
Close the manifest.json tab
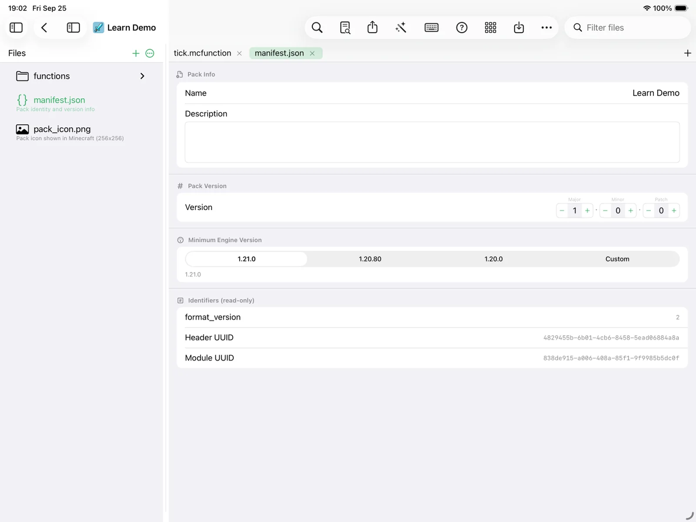(x=312, y=53)
